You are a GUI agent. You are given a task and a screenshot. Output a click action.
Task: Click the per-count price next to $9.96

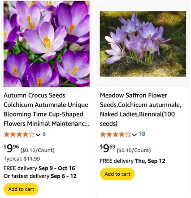[37, 150]
